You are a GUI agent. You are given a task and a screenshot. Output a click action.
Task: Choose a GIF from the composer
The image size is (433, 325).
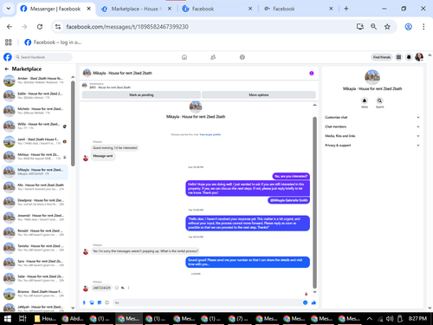tap(107, 302)
